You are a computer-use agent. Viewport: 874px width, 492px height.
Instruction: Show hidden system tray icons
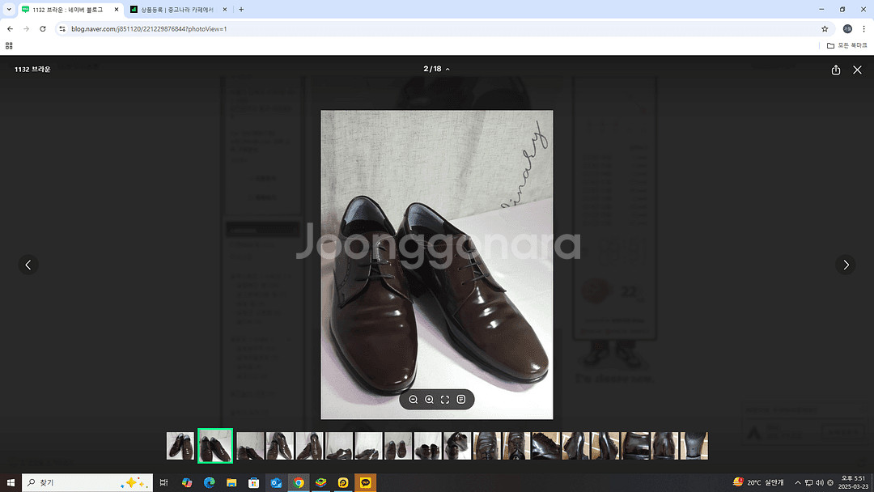point(798,483)
